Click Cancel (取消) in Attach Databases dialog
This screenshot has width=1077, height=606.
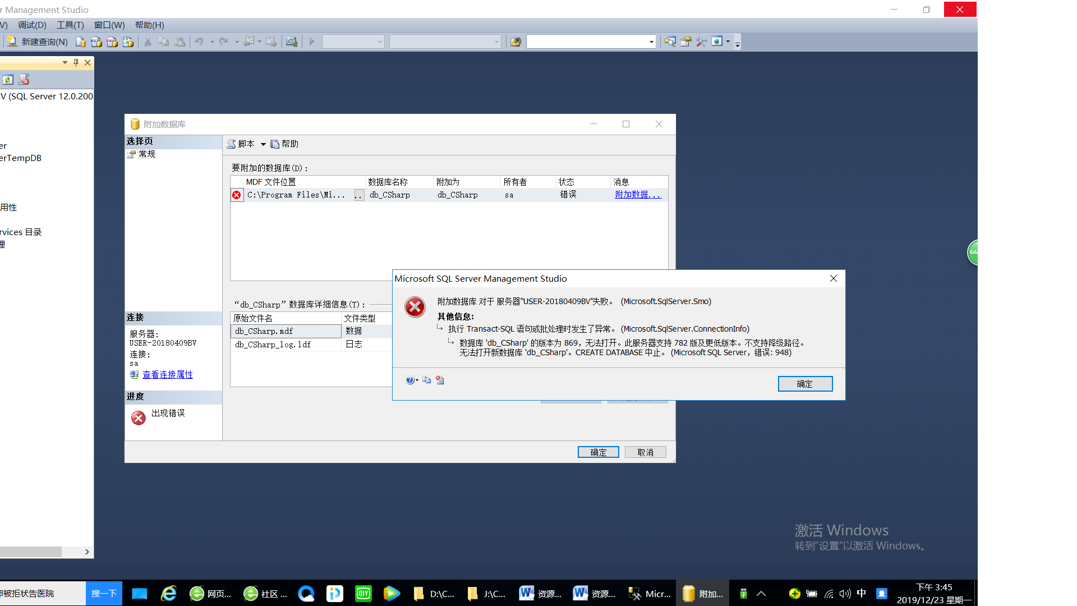click(x=645, y=452)
